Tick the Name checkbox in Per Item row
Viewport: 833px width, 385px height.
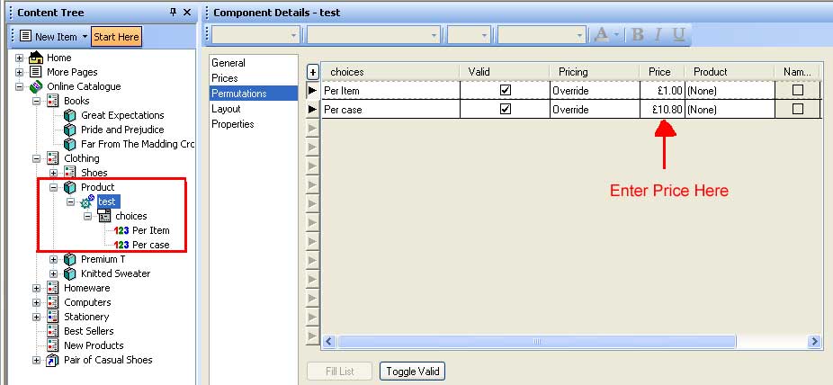point(797,90)
